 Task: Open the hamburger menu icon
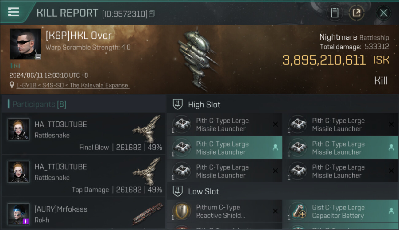14,12
